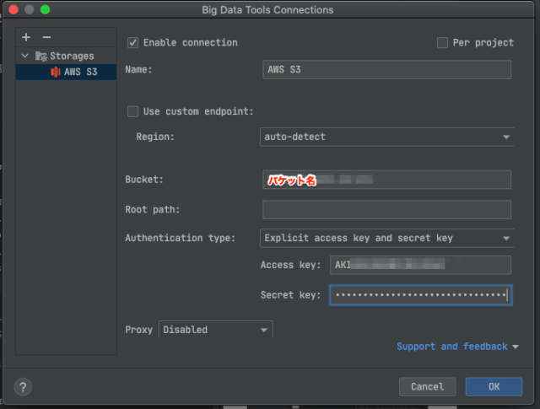Open help with the question mark icon
Image resolution: width=540 pixels, height=409 pixels.
tap(23, 387)
